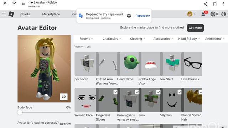This screenshot has height=128, width=228.
Task: Click Redraw avatar link
Action: [x=65, y=124]
